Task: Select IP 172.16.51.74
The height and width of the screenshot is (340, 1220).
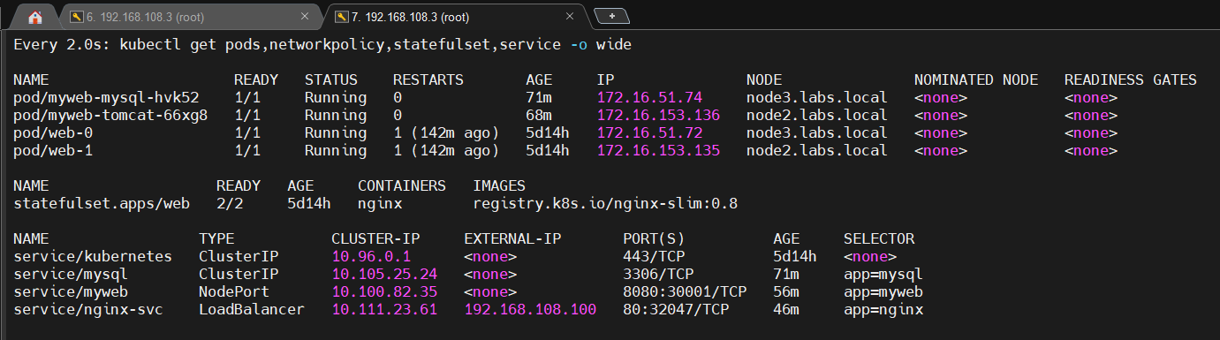Action: click(649, 97)
